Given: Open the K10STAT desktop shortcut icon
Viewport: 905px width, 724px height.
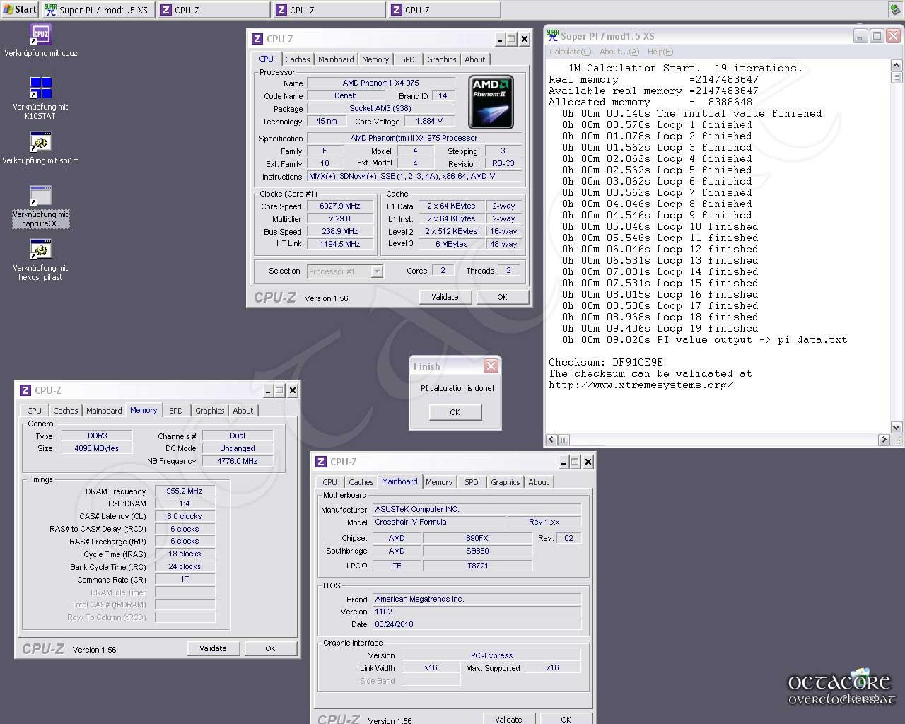Looking at the screenshot, I should [40, 88].
